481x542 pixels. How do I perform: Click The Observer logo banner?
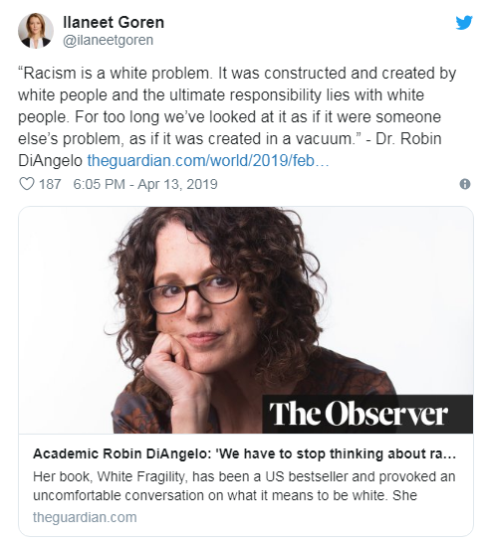[367, 414]
